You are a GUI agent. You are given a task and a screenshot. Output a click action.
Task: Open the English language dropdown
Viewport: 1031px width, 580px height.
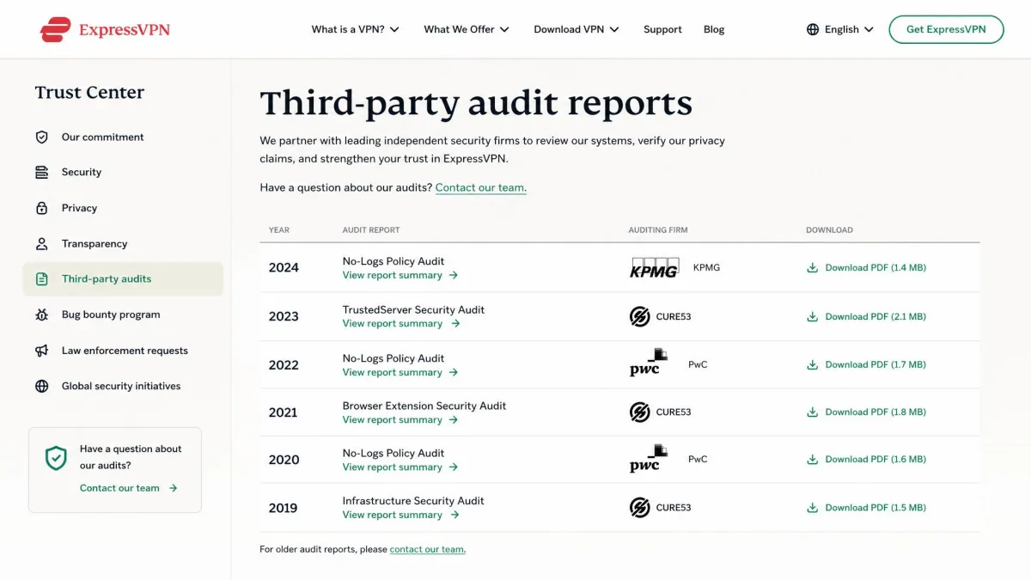tap(840, 29)
